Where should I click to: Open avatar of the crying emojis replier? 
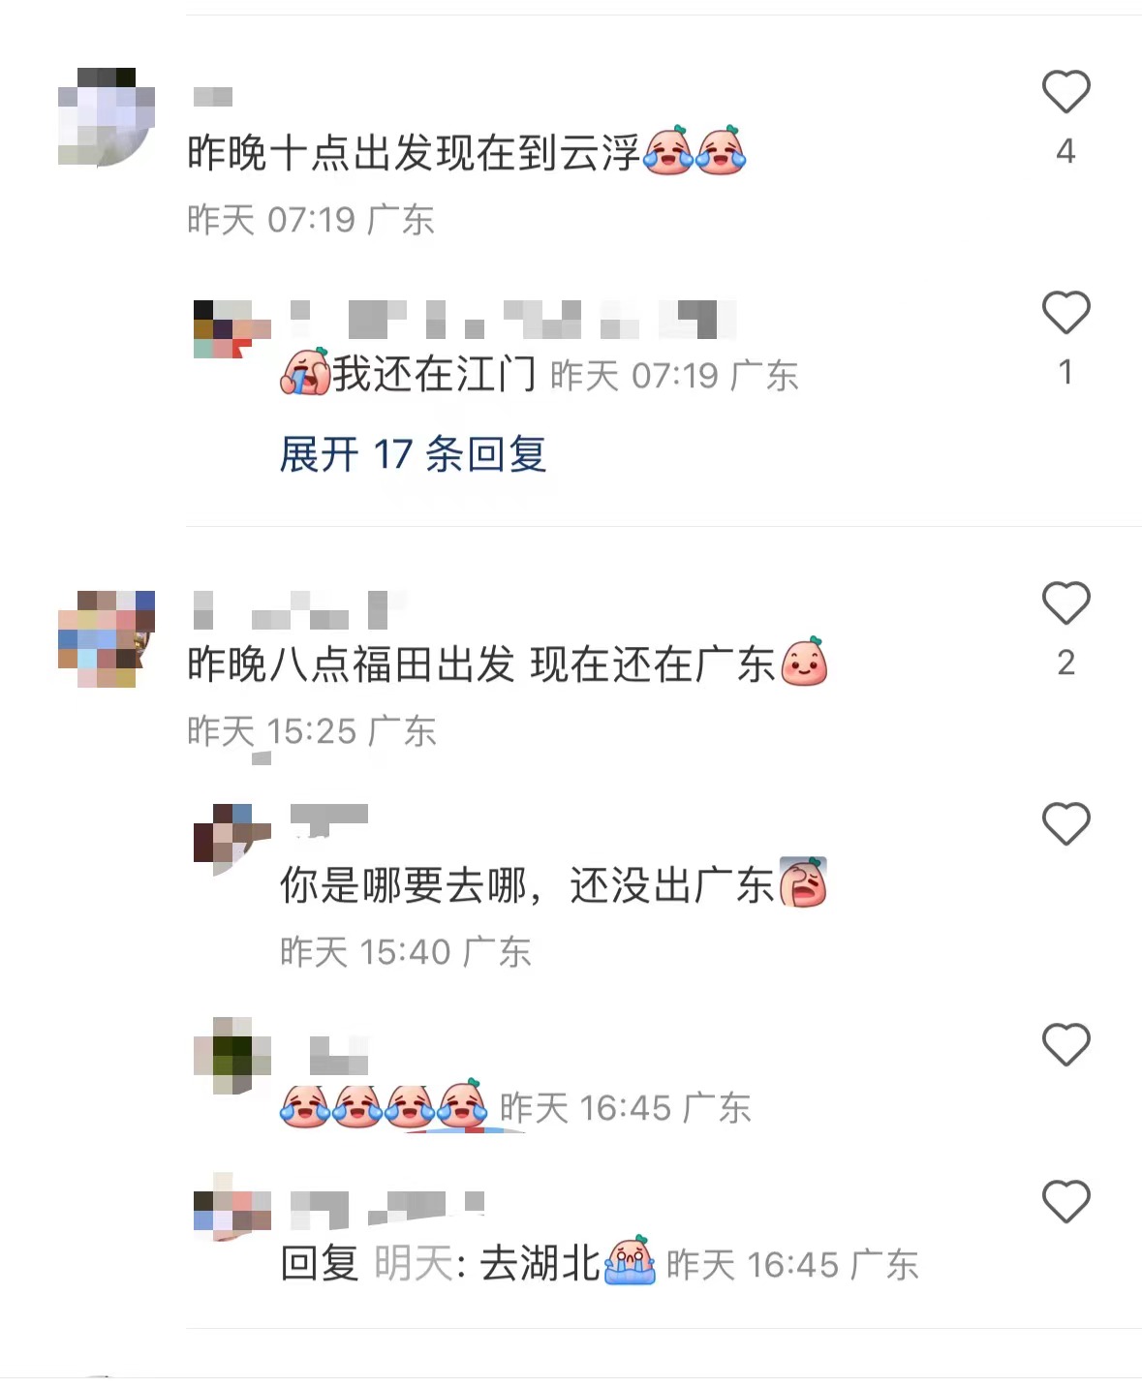(x=232, y=1056)
